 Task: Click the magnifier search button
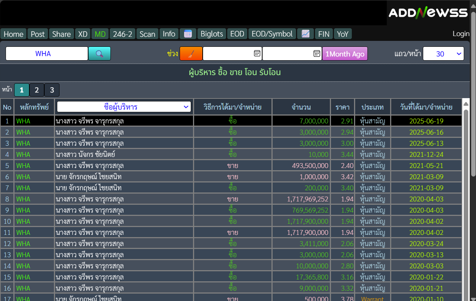[99, 54]
